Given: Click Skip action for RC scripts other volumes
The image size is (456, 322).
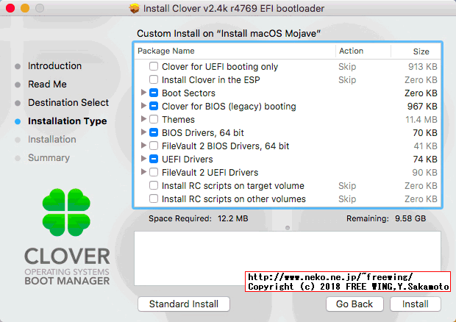Looking at the screenshot, I should (x=347, y=199).
